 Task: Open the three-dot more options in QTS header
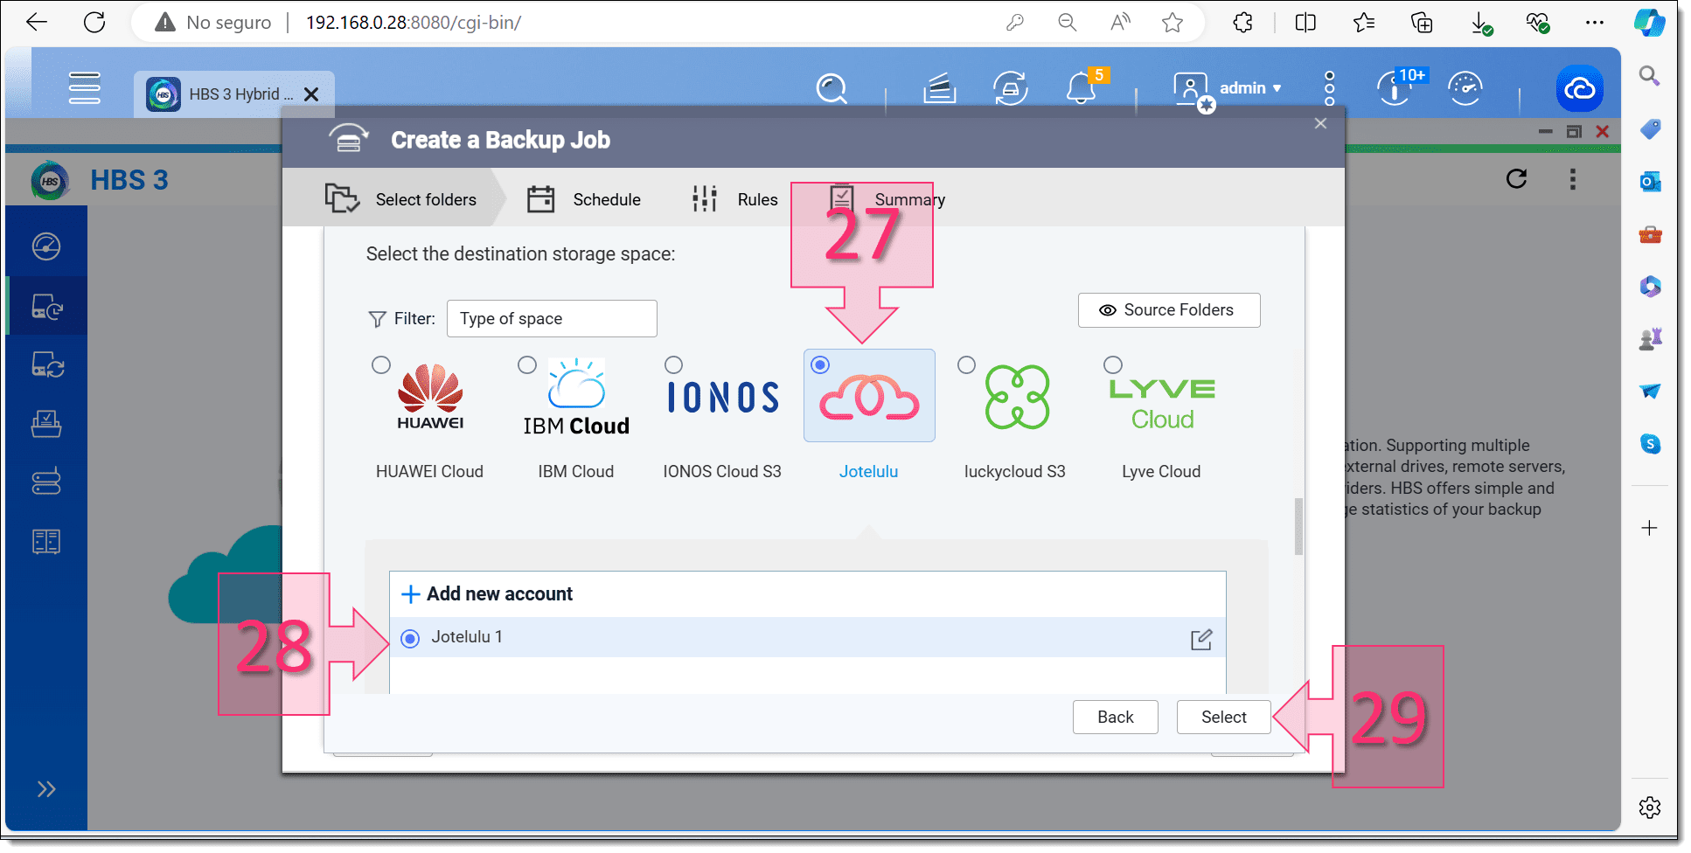point(1329,88)
